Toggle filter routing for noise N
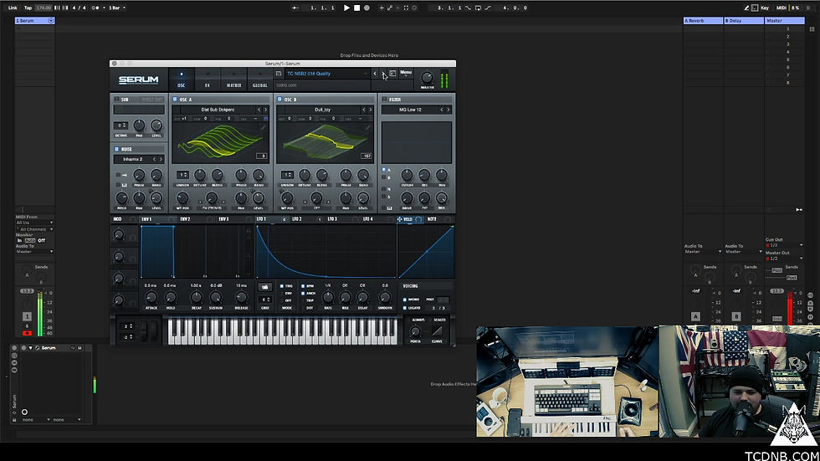Screen dimensions: 820x461 point(384,189)
